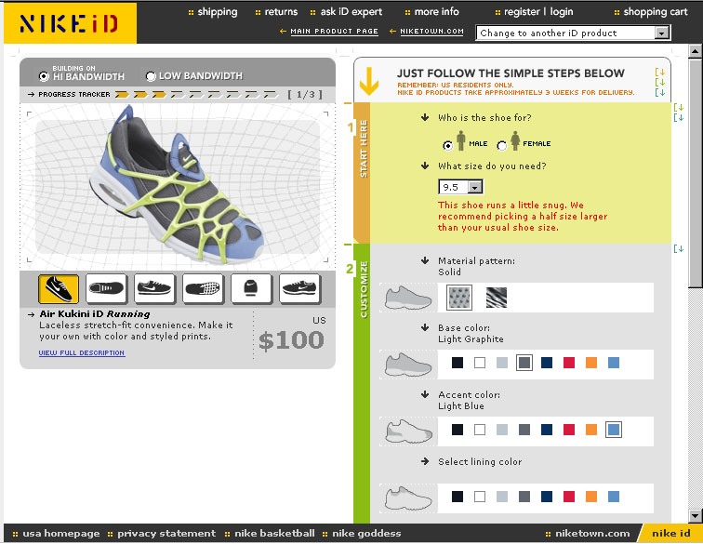Image resolution: width=703 pixels, height=544 pixels.
Task: Click the lining color shoe diagram icon
Action: (408, 498)
